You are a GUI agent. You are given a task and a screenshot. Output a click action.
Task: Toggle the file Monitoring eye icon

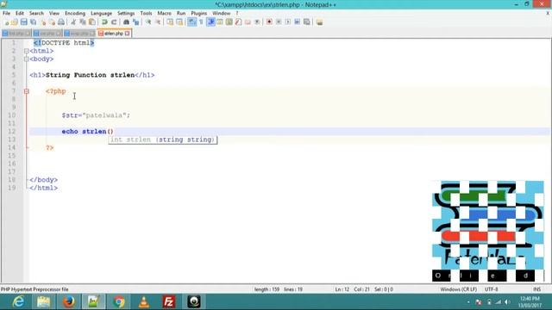coord(257,22)
